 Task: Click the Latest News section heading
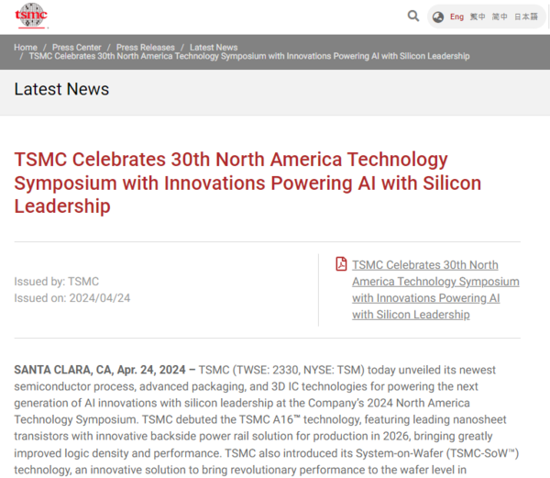point(61,89)
